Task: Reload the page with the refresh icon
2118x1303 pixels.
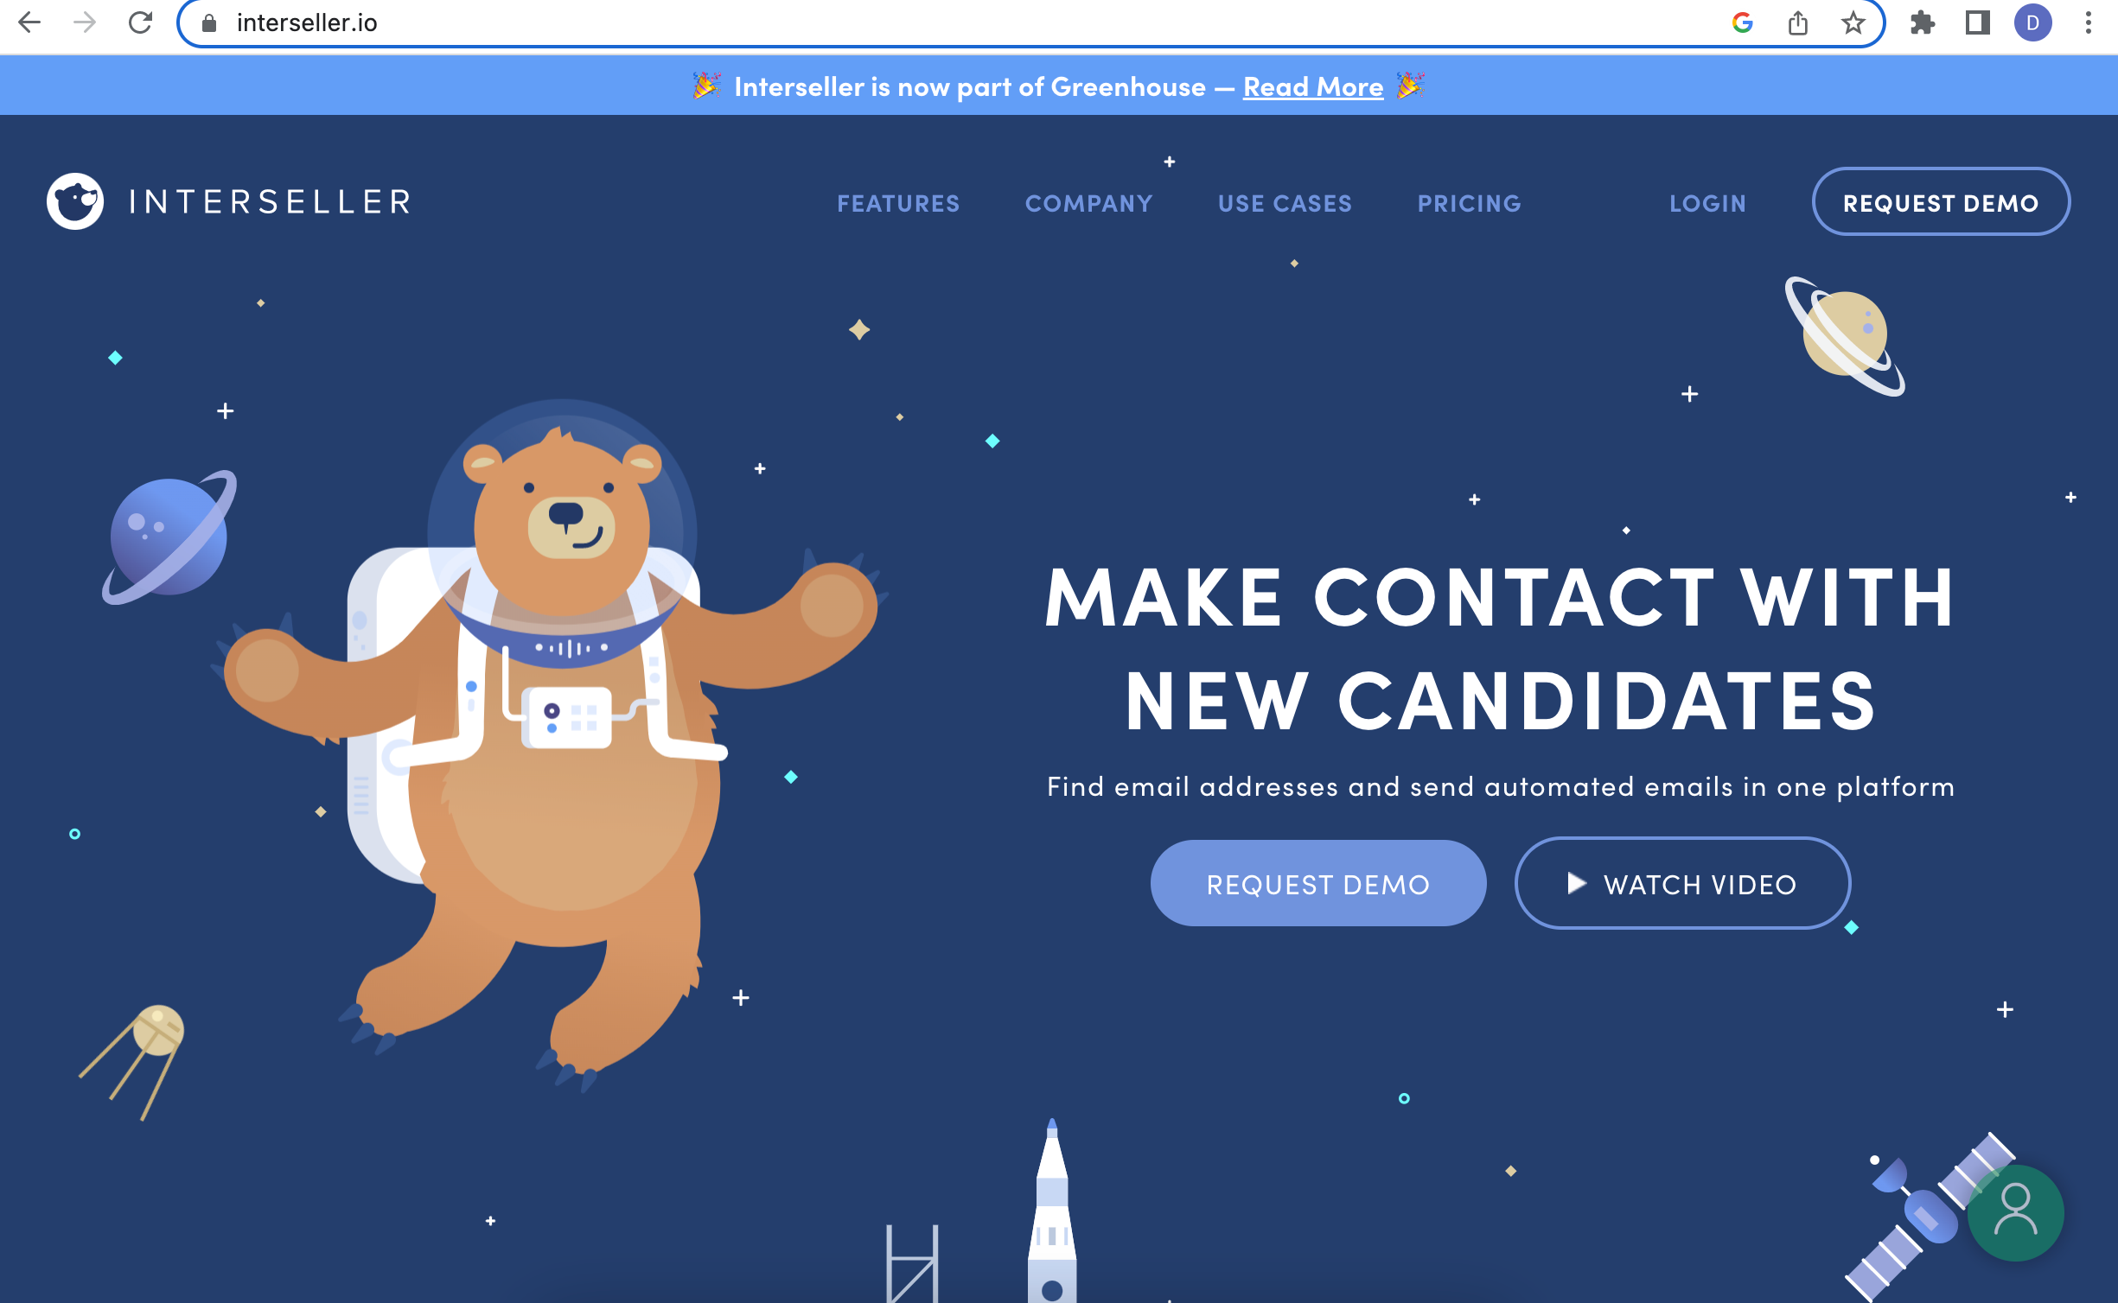Action: pos(140,22)
